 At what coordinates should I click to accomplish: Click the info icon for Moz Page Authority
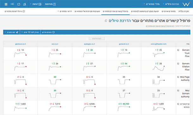(178, 77)
